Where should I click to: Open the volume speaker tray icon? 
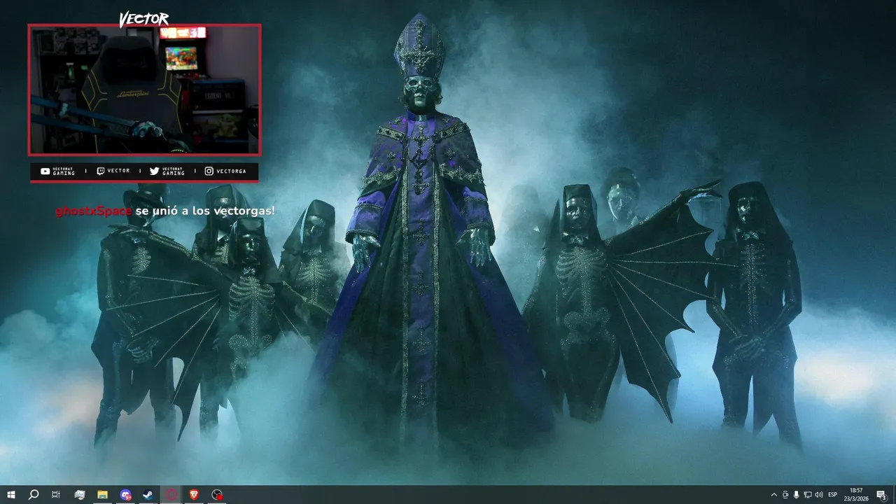(x=819, y=495)
